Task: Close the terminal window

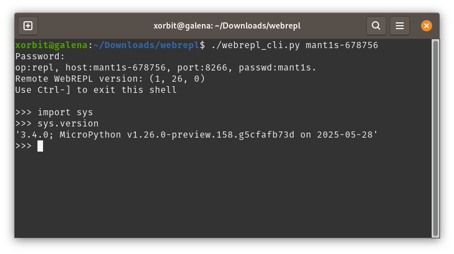Action: pos(426,26)
